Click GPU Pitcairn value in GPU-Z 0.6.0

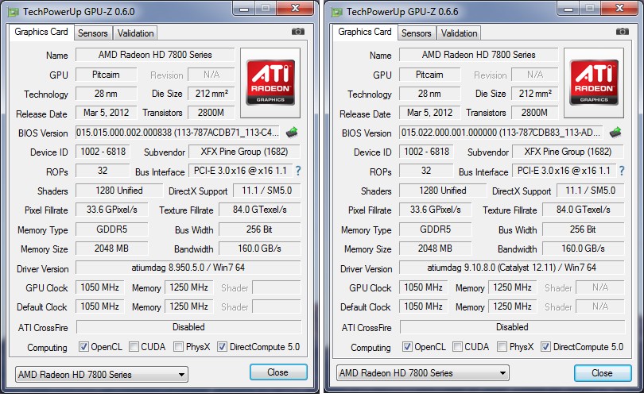point(106,75)
